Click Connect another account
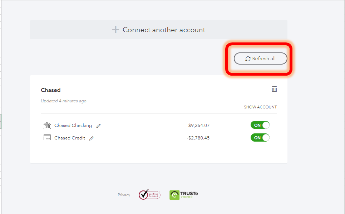The width and height of the screenshot is (345, 214). click(159, 30)
